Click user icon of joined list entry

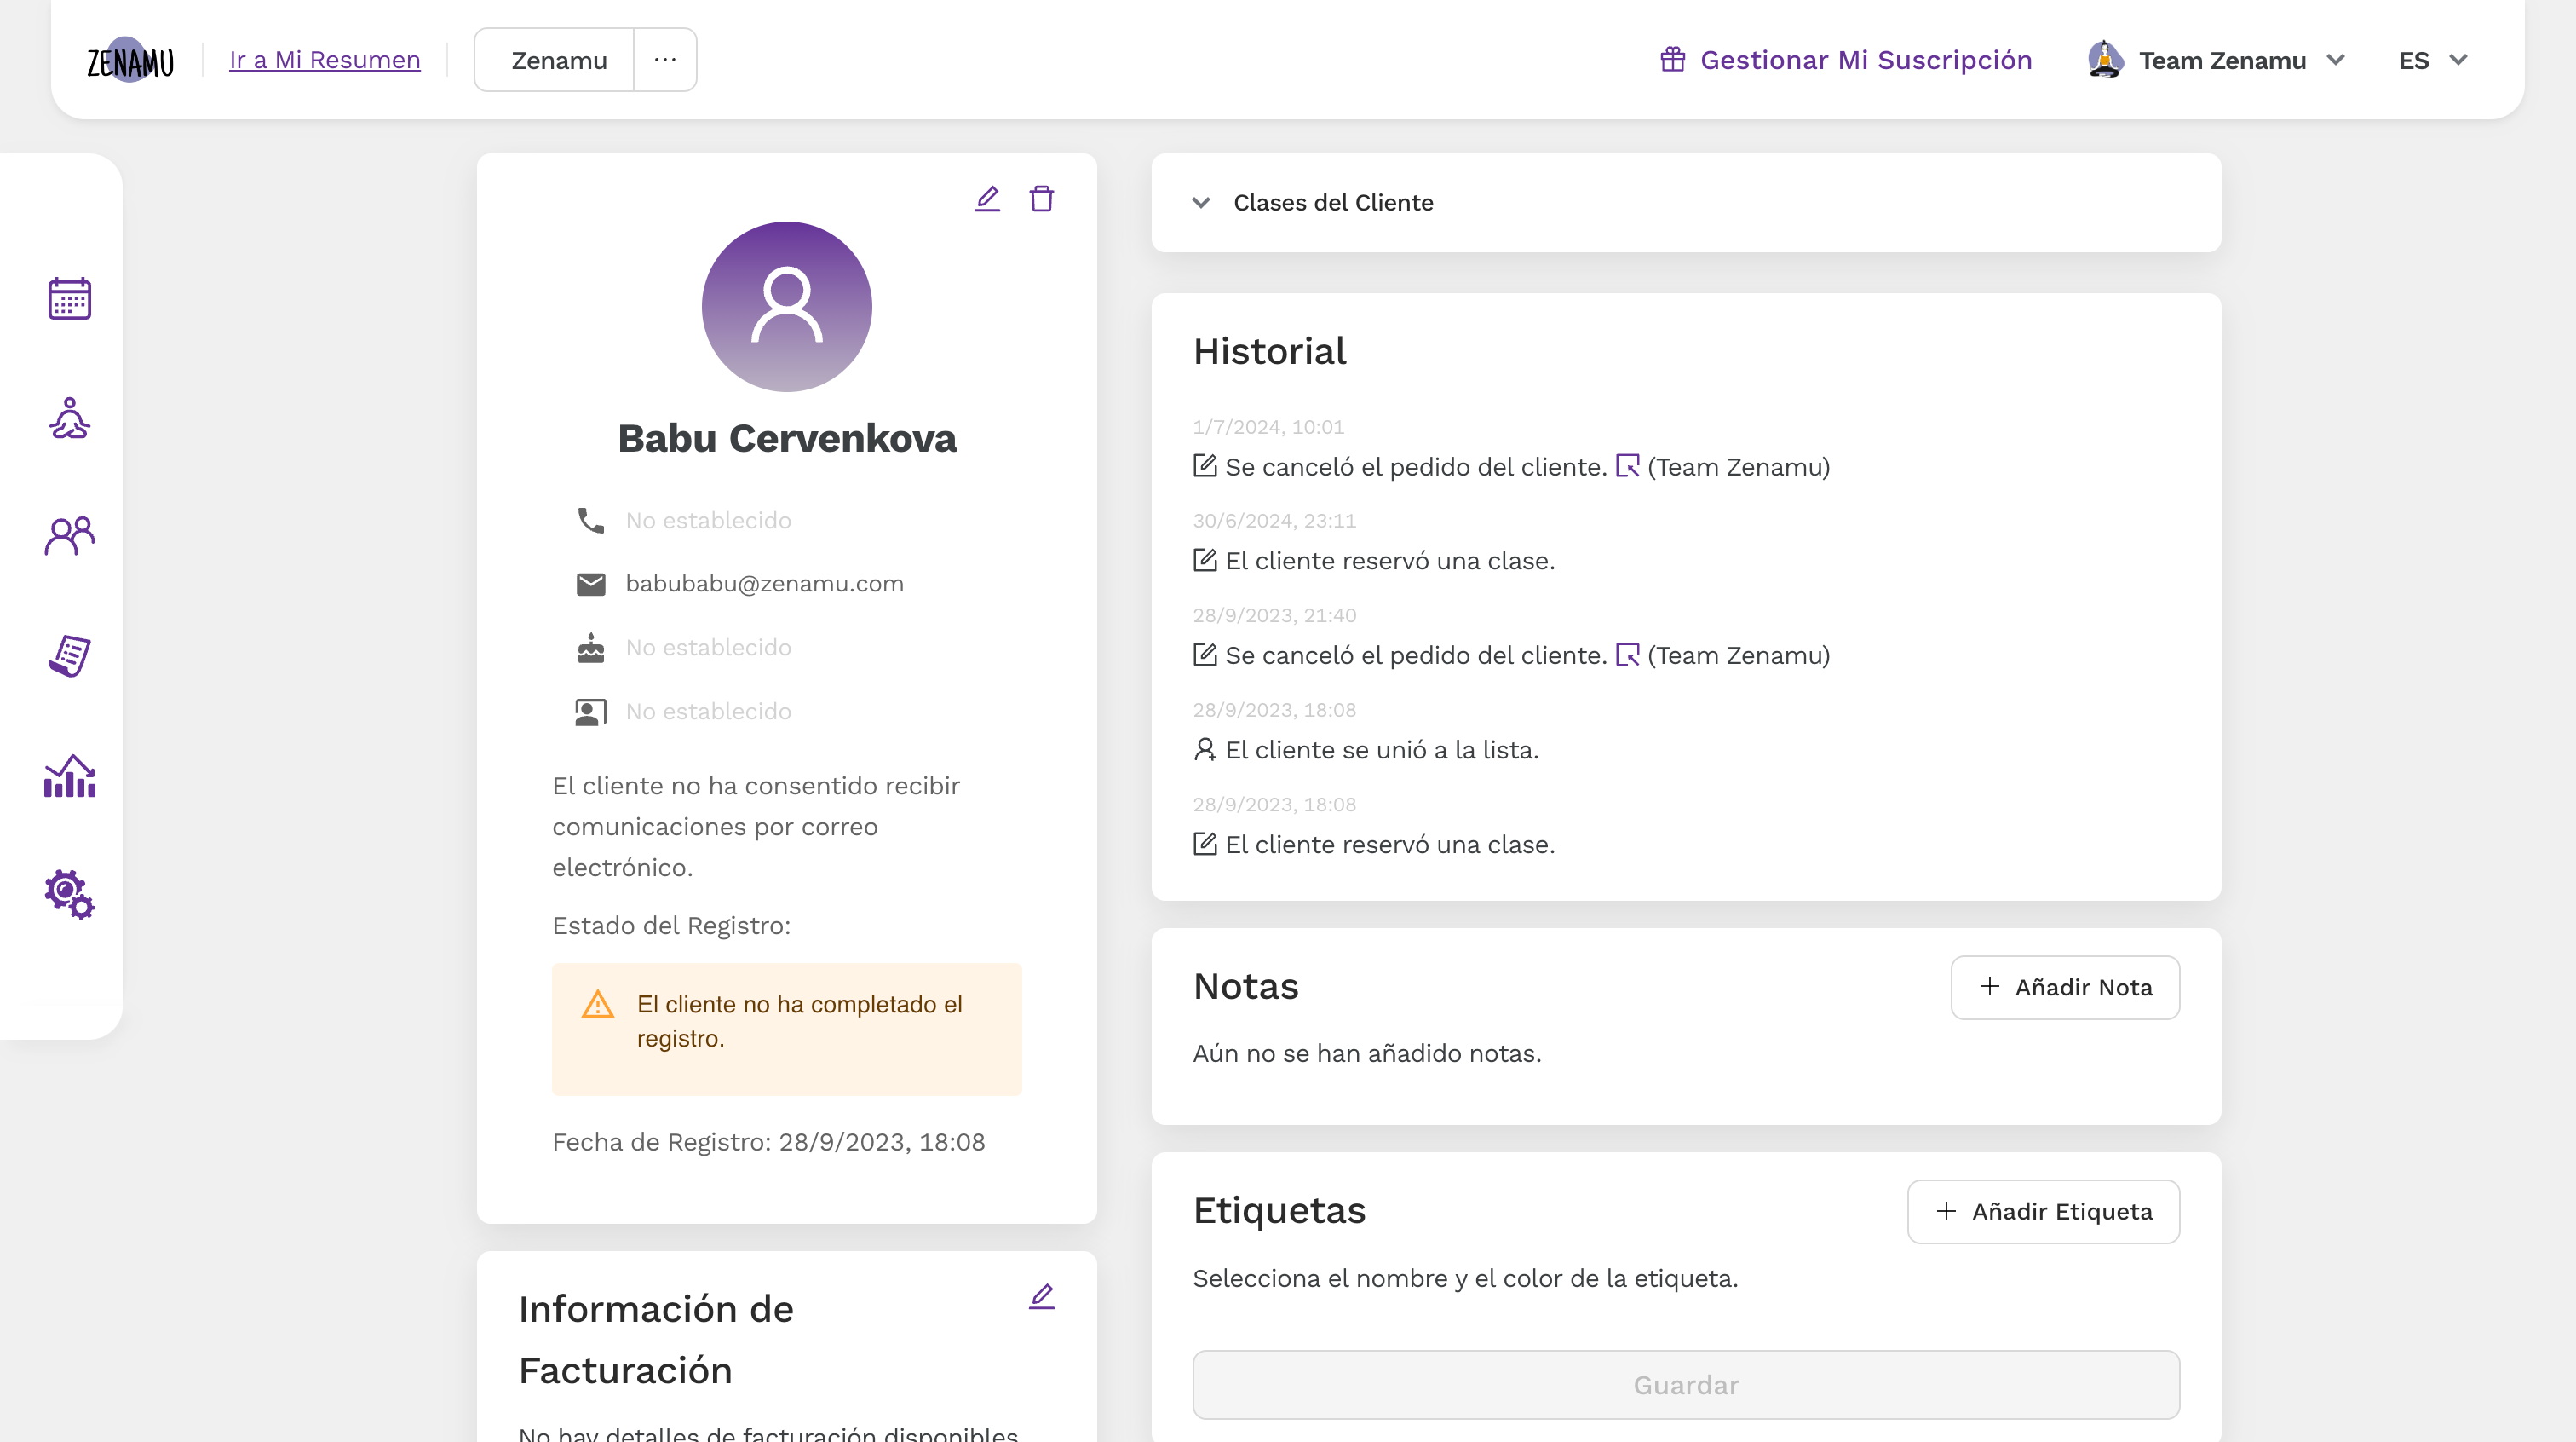[x=1205, y=749]
